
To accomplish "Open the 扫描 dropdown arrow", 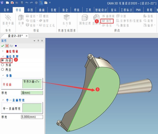I will pyautogui.click(x=37, y=20).
